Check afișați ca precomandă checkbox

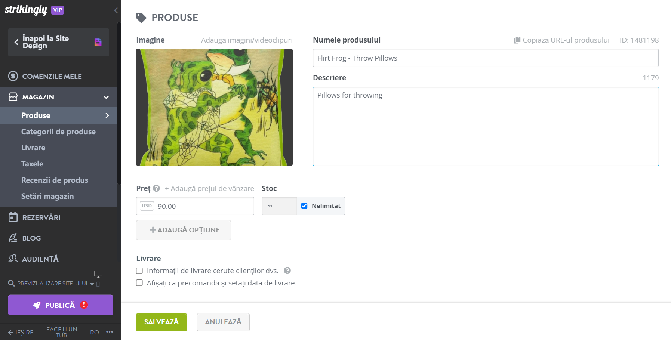tap(139, 283)
